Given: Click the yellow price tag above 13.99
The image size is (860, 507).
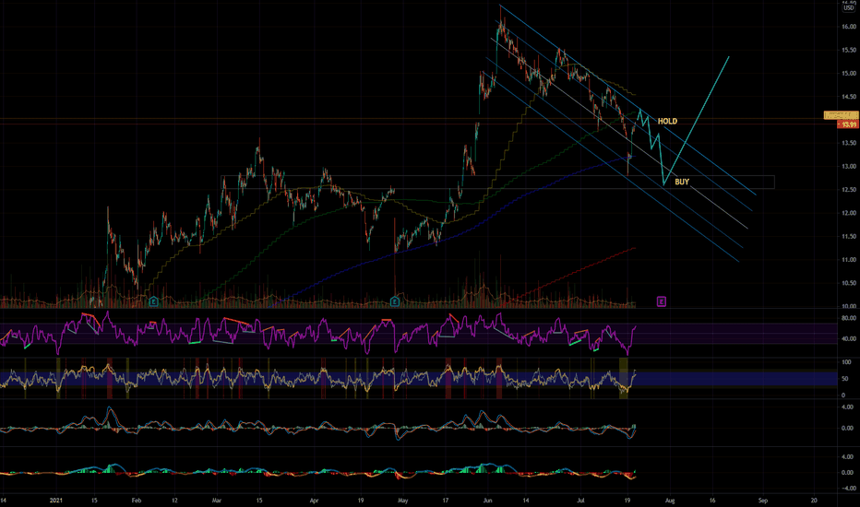Looking at the screenshot, I should click(x=842, y=115).
